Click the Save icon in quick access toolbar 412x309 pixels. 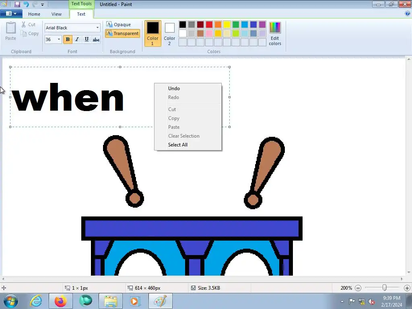coord(17,4)
